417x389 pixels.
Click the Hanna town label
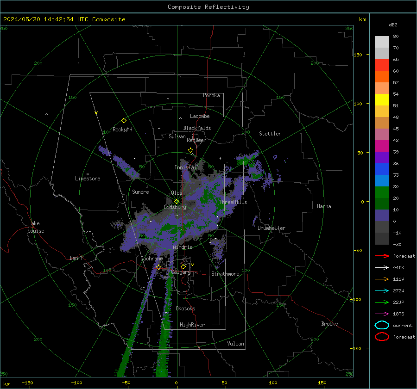coord(324,206)
